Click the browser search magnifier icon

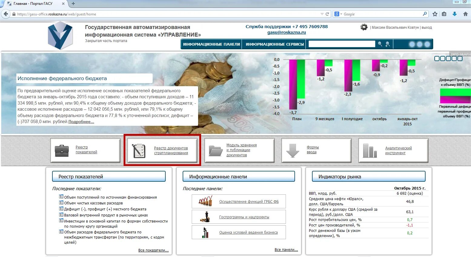pos(425,14)
